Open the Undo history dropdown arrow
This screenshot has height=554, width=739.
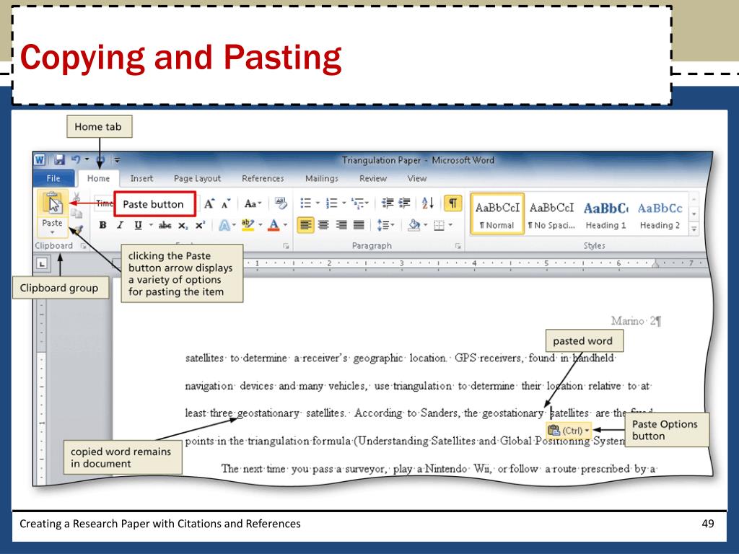(x=87, y=159)
